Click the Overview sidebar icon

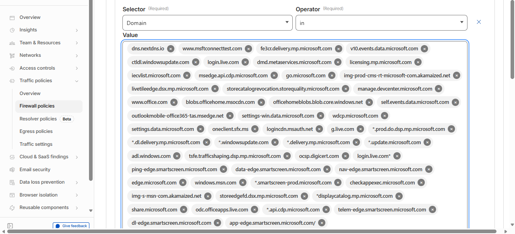12,18
